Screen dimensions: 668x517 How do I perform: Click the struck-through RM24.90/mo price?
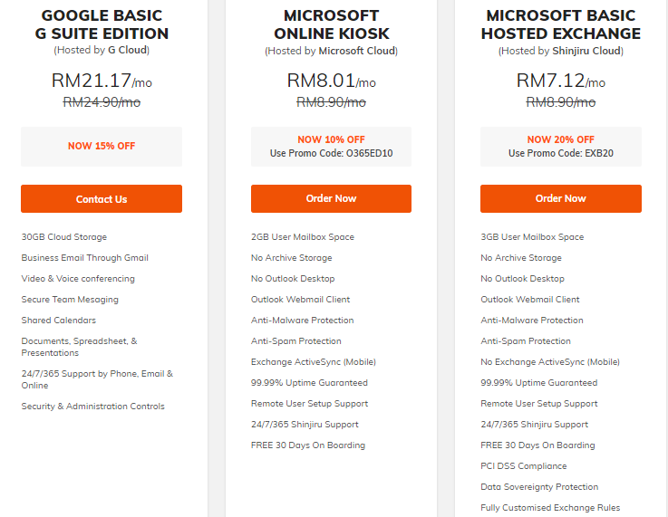[102, 102]
